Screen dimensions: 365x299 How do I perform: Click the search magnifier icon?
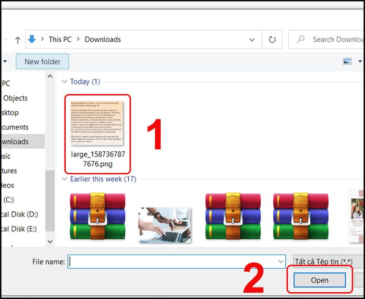coord(300,39)
